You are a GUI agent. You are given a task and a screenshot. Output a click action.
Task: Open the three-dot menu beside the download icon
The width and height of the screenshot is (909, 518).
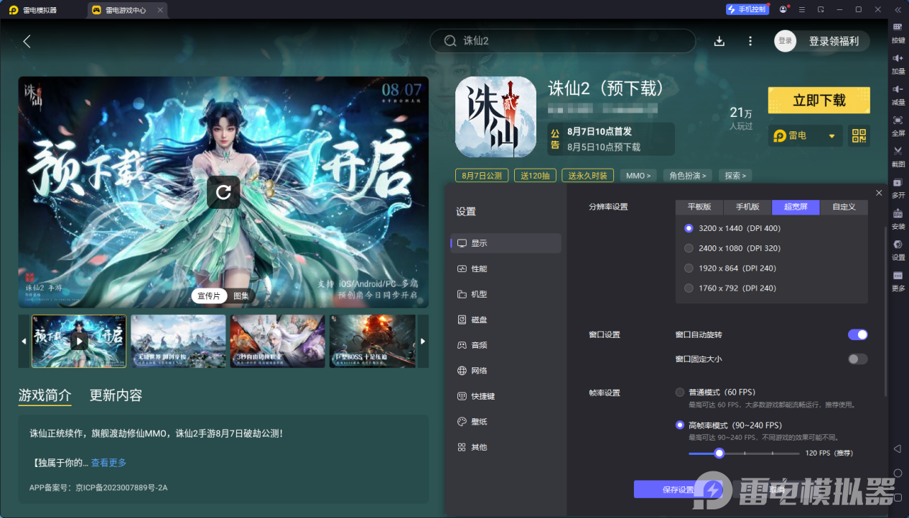[750, 42]
